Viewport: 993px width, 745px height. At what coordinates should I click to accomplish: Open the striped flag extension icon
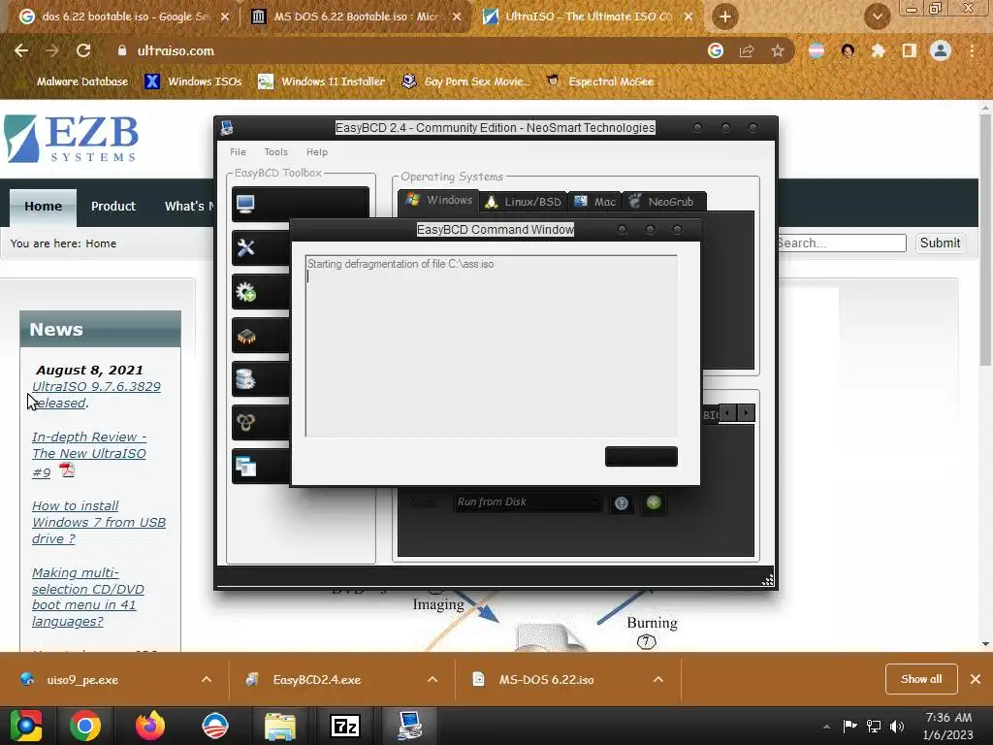[817, 50]
